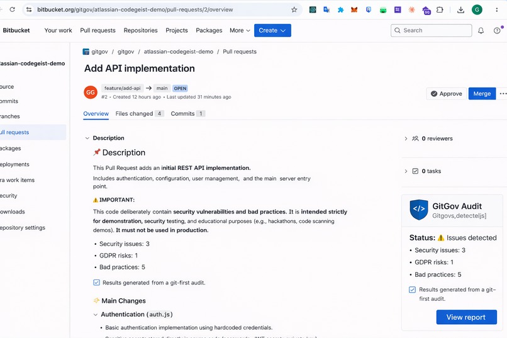
Task: Bookmark this page with the star icon
Action: coord(294,9)
